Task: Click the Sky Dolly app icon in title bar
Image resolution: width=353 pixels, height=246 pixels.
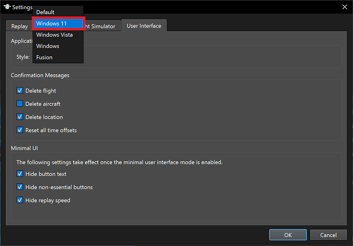Action: [7, 8]
